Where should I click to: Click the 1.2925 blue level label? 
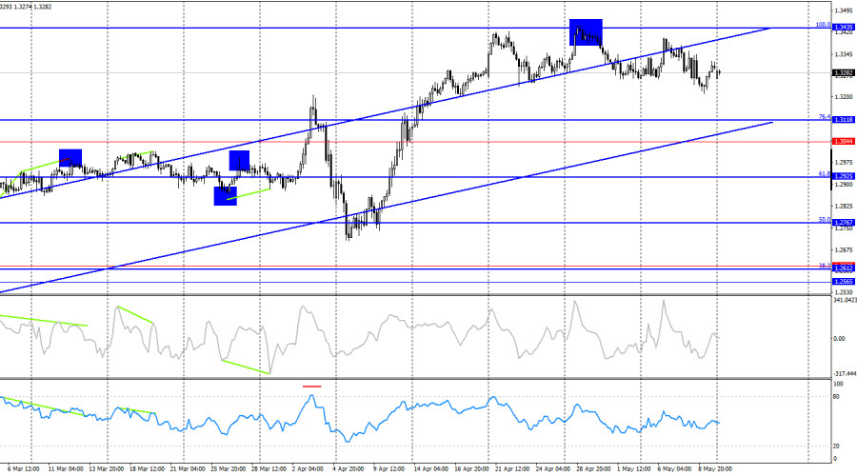pos(844,176)
